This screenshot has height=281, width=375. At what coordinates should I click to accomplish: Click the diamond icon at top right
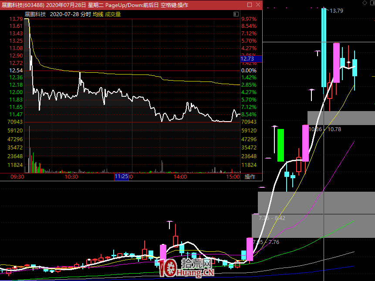[x=365, y=3]
